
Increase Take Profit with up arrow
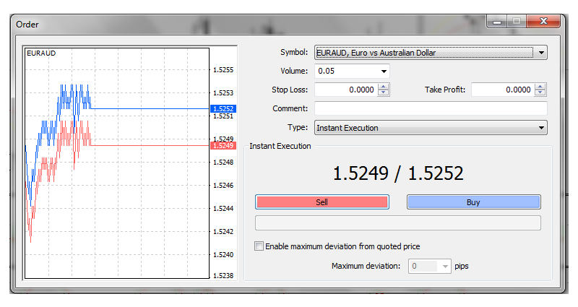540,87
